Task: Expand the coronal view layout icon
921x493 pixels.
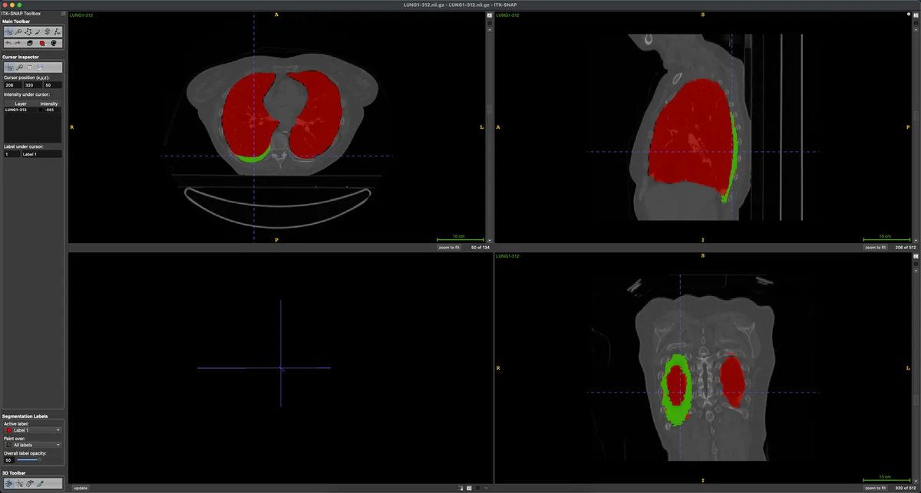Action: coord(916,256)
